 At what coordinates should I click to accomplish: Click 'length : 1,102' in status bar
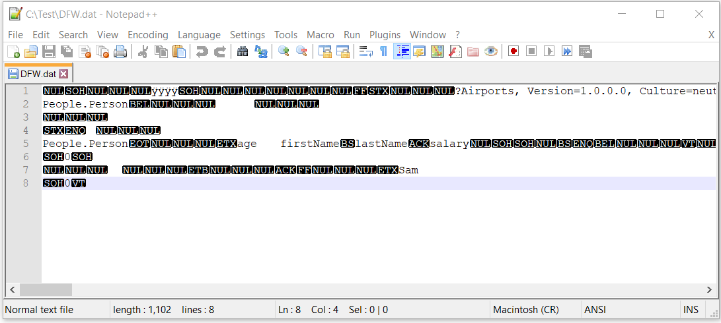pos(142,310)
